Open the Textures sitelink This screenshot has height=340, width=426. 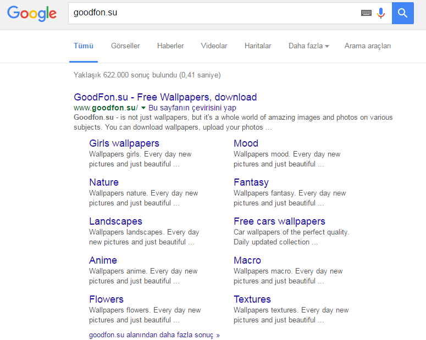point(252,299)
